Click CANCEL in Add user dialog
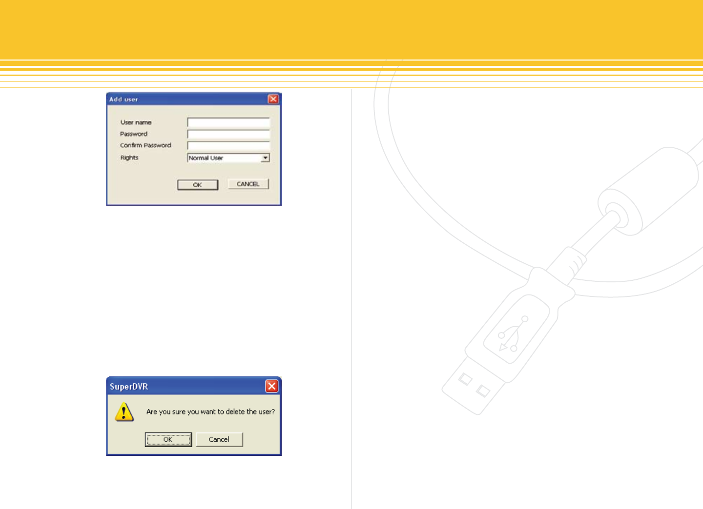703x509 pixels. [x=248, y=184]
